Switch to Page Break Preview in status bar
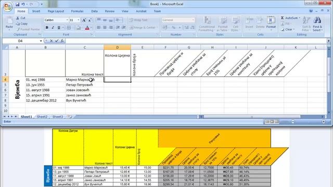Viewport: 333px width, 187px height. point(277,122)
